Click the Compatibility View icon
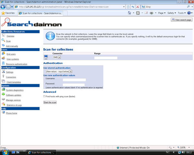Viewport: 194px width, 155px height. pyautogui.click(x=128, y=7)
